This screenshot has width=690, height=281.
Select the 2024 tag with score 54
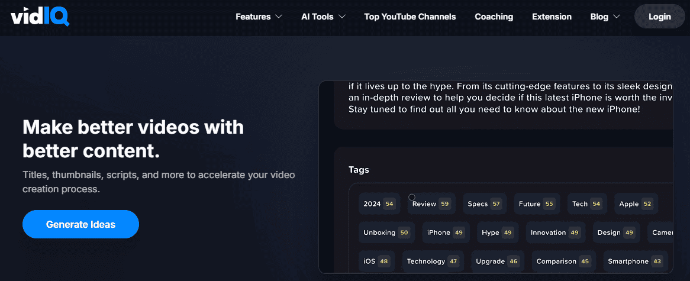[x=379, y=204]
